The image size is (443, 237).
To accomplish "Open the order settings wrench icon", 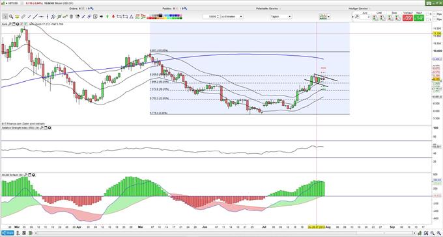I will point(357,17).
